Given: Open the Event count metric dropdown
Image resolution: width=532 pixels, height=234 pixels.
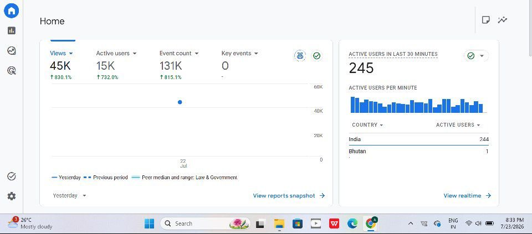Looking at the screenshot, I should (179, 53).
